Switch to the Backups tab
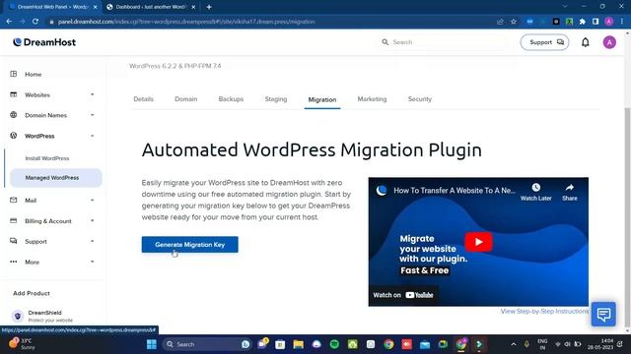The image size is (631, 354). click(231, 99)
